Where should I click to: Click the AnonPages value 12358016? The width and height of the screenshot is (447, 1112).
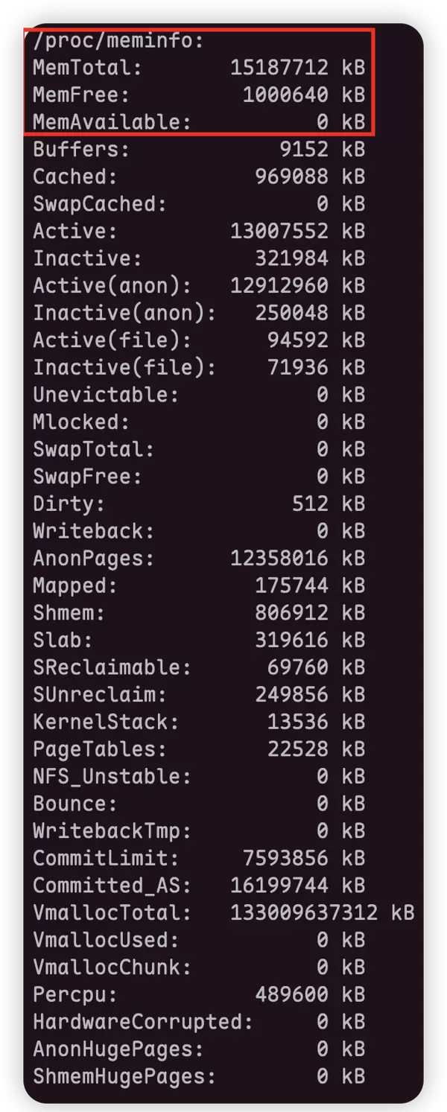pos(279,558)
